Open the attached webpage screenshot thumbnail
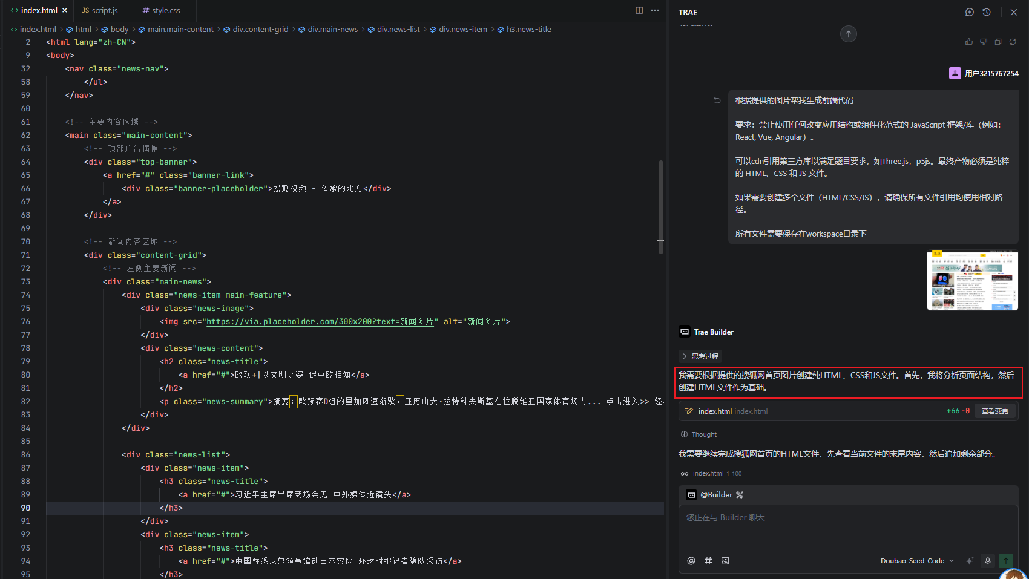Screen dimensions: 1029x579 click(972, 281)
